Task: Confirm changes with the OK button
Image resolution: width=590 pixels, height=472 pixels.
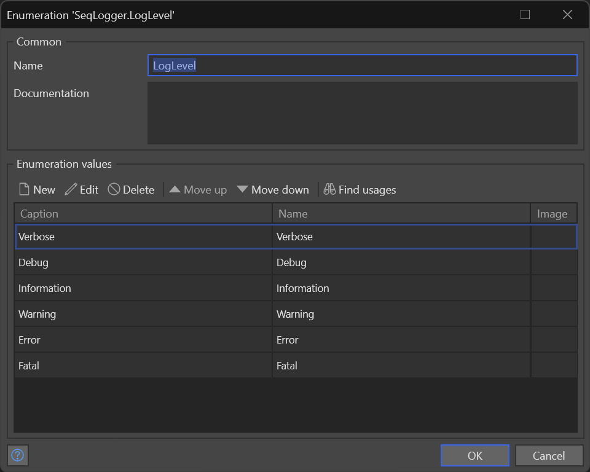Action: 474,455
